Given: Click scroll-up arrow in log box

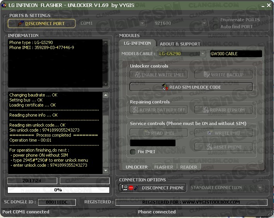Looking at the screenshot, I should point(106,95).
